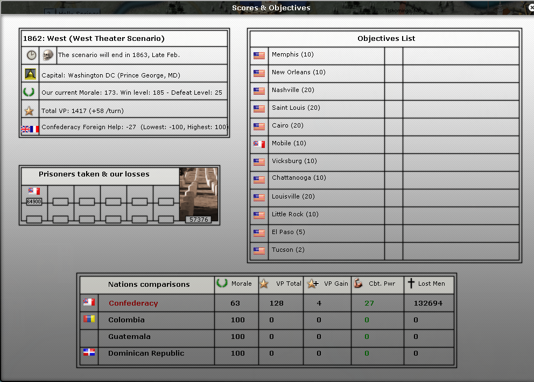The image size is (534, 382).
Task: Click the US flag beside the Memphis objective
Action: coord(259,55)
